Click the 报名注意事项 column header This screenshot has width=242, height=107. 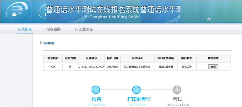click(166, 58)
